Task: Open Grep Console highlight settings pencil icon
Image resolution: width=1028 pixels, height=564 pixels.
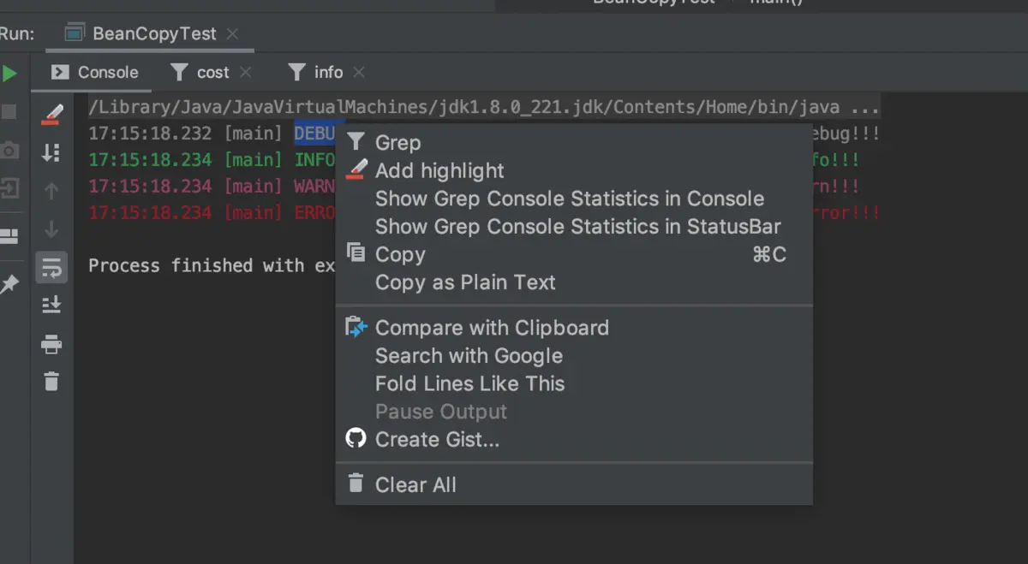Action: [x=51, y=114]
